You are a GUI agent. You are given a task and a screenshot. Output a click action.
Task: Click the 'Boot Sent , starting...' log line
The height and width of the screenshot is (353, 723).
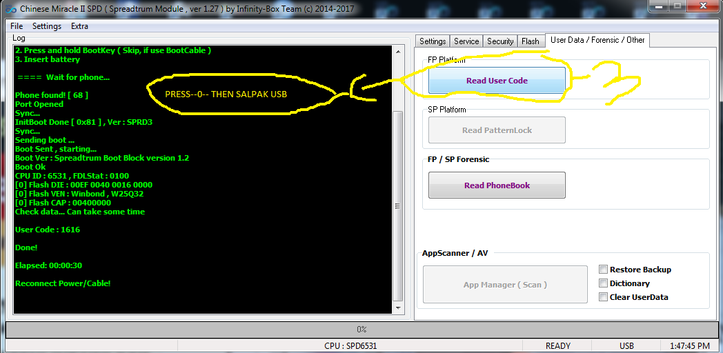click(56, 149)
